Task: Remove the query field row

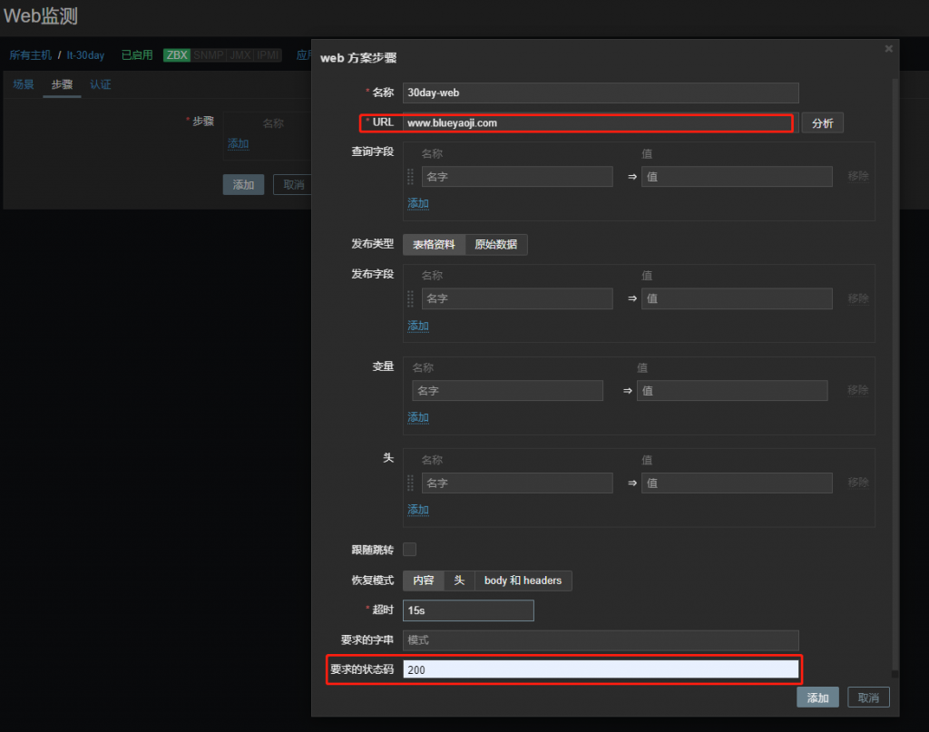Action: pos(858,176)
